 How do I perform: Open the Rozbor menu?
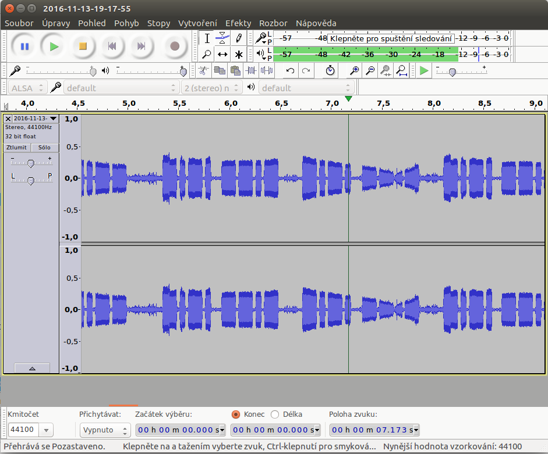273,23
